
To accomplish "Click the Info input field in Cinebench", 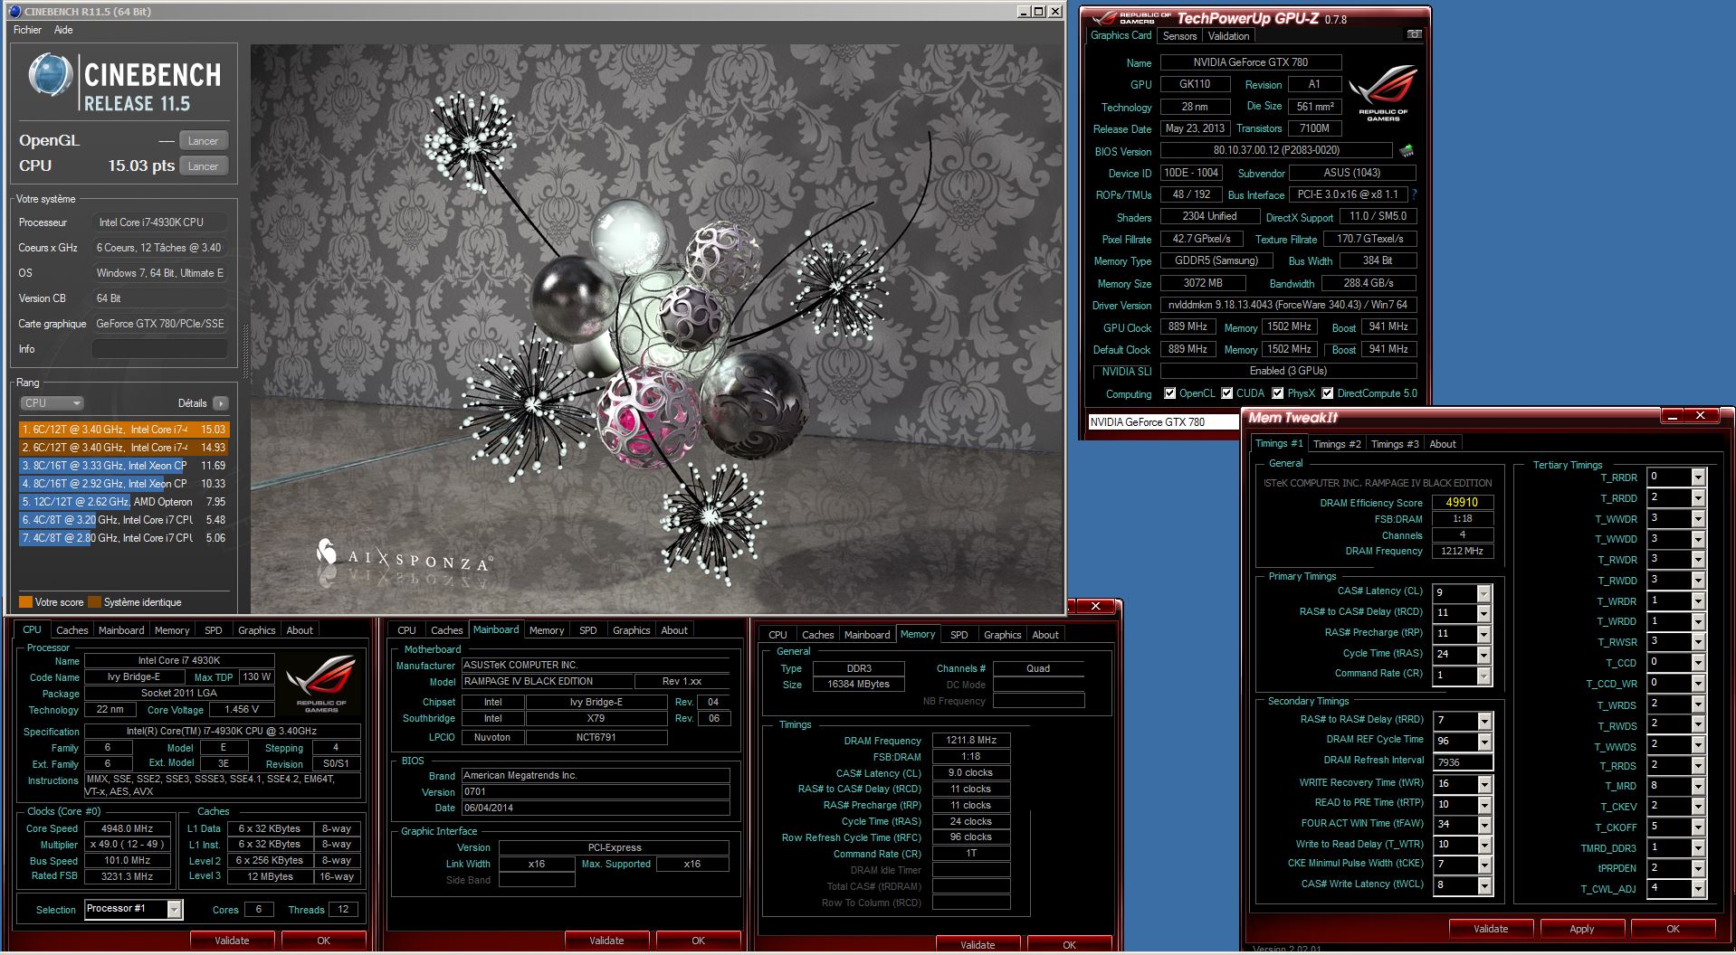I will tap(159, 349).
